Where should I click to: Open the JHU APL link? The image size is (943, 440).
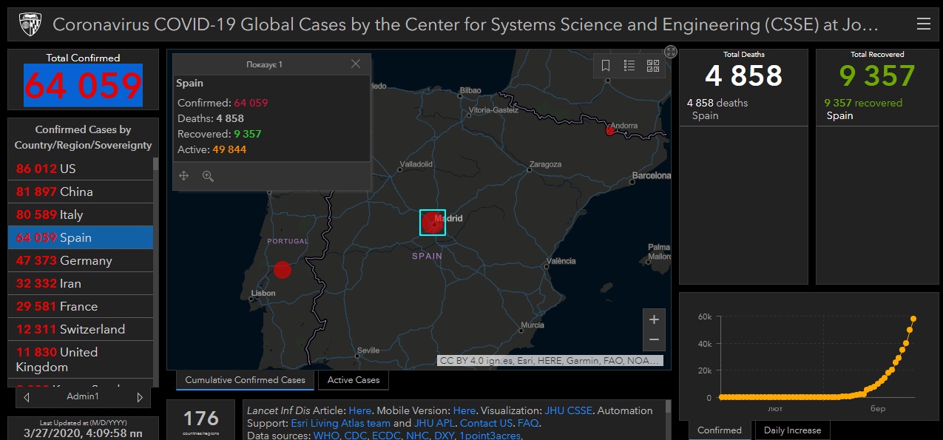pos(433,423)
